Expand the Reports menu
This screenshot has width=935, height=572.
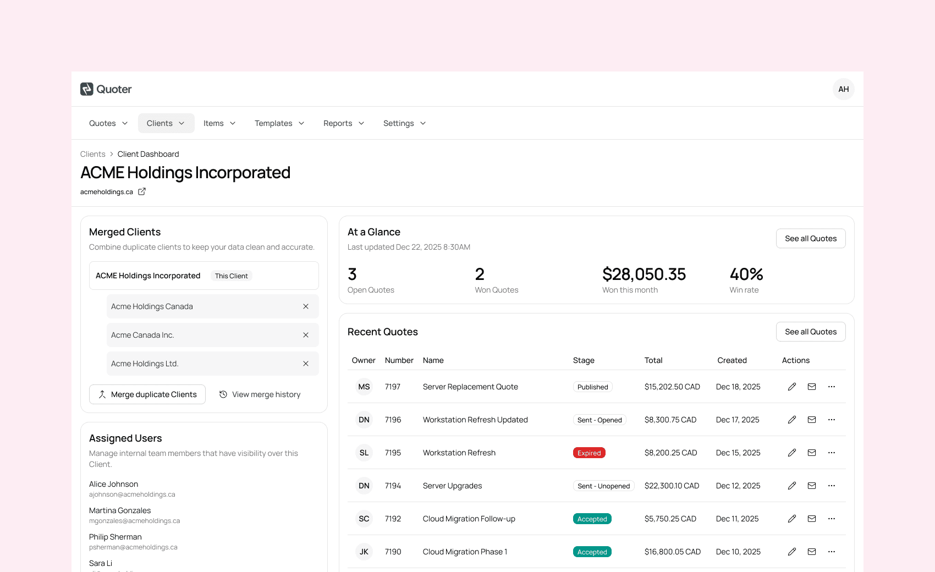(344, 123)
